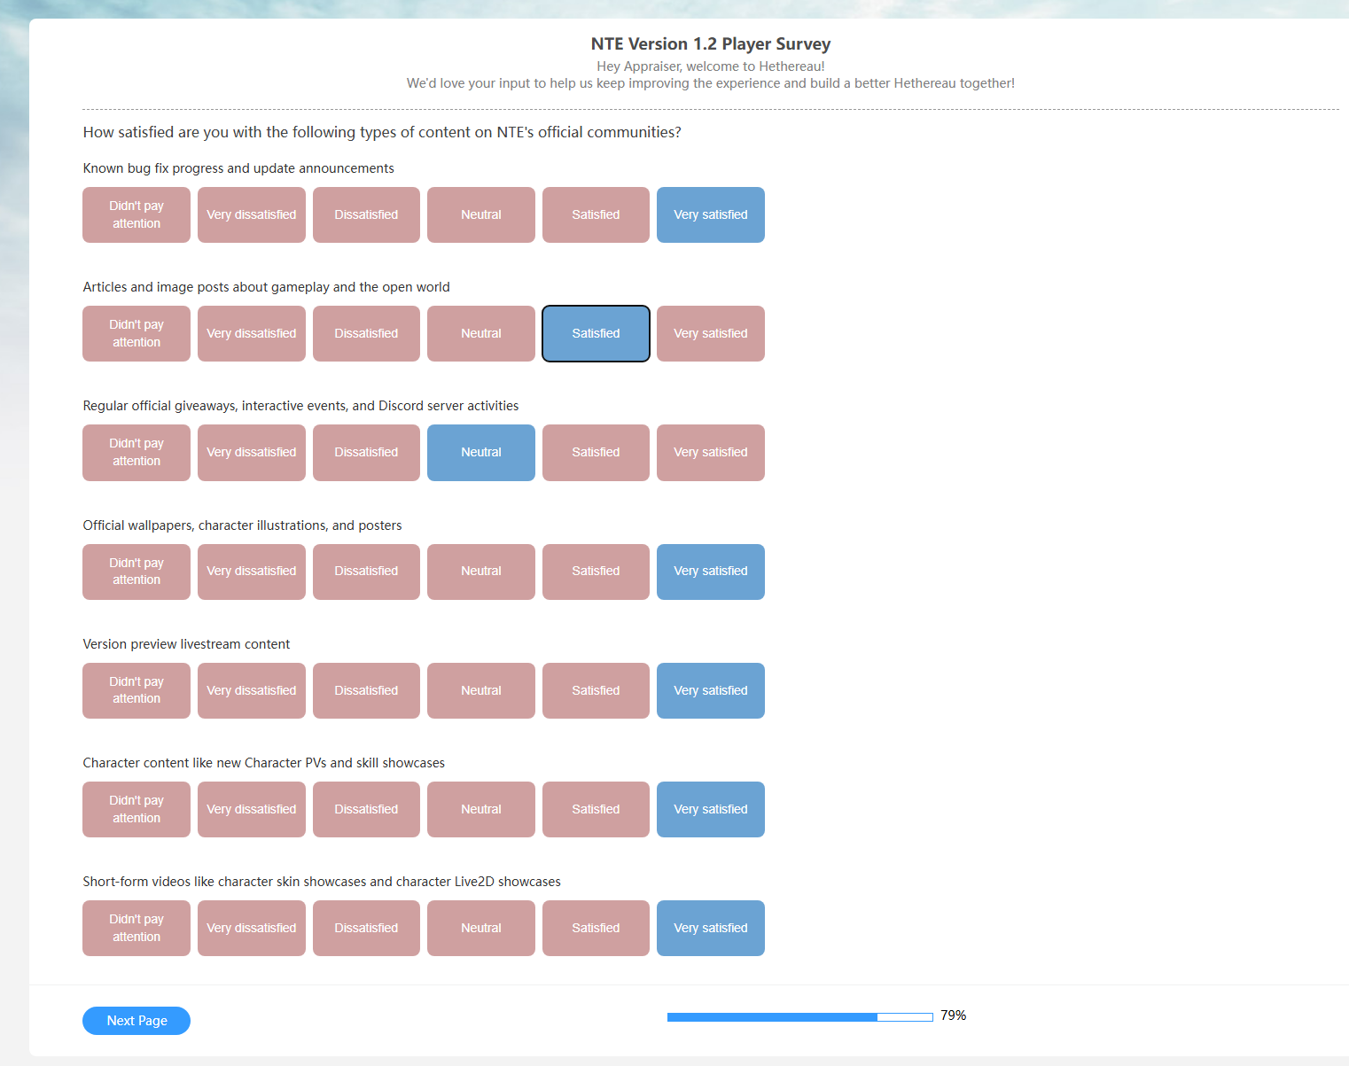Click 'Very satisfied' for version preview livestream
This screenshot has height=1066, width=1349.
tap(711, 690)
